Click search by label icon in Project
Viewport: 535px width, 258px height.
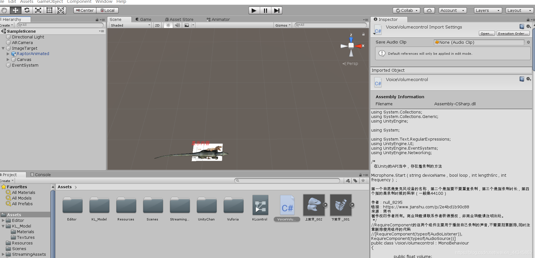tap(355, 181)
